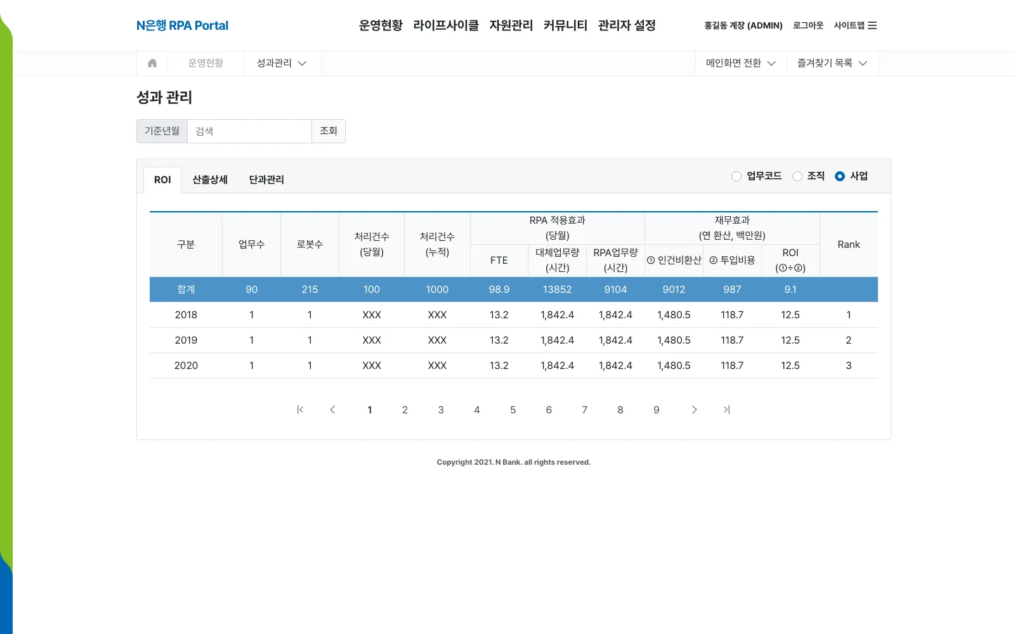
Task: Open the 운영현황 main menu
Action: pyautogui.click(x=381, y=25)
